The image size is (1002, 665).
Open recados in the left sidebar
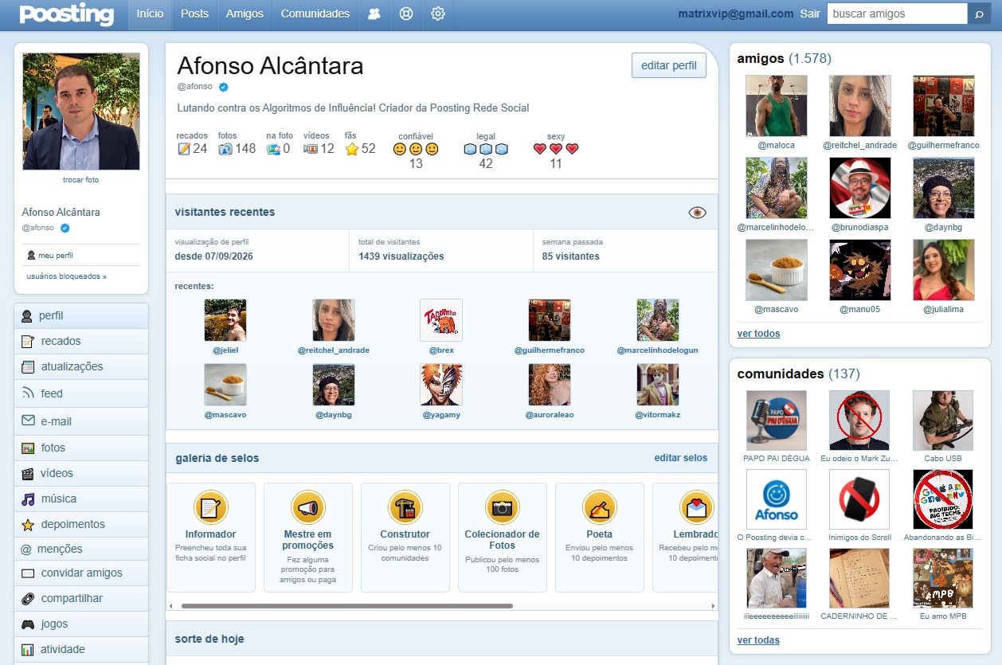(81, 341)
